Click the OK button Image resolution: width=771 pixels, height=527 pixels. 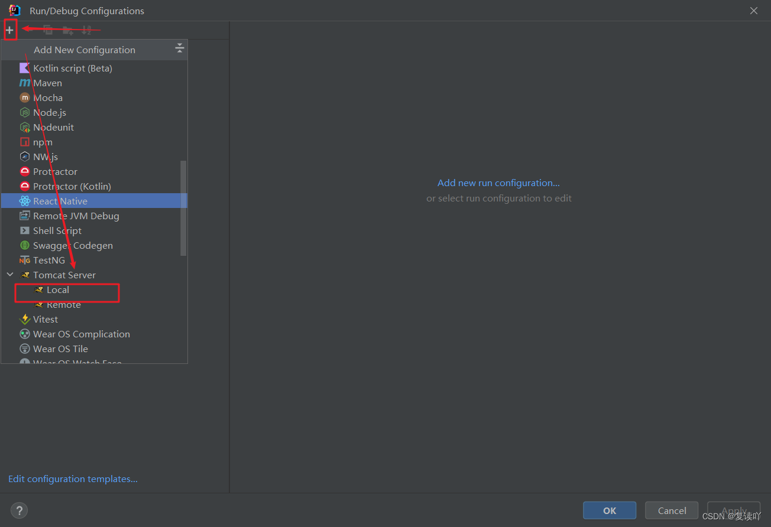[610, 510]
